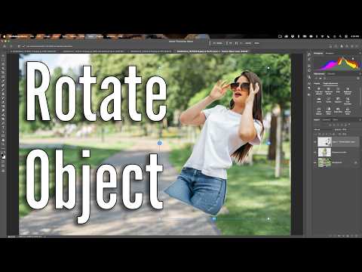Open the Single adjustments section
The width and height of the screenshot is (362, 272).
click(330, 83)
